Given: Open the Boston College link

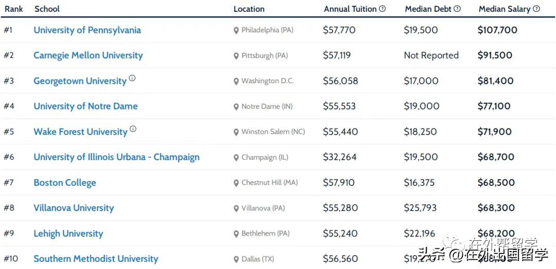Looking at the screenshot, I should click(65, 183).
